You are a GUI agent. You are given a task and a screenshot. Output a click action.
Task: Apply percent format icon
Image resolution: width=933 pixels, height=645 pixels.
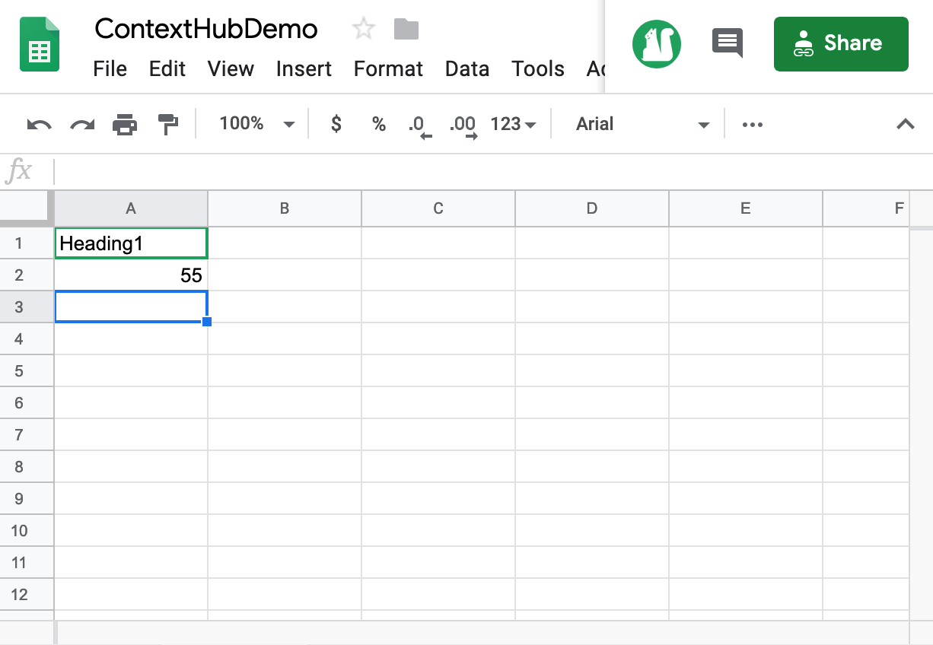378,124
